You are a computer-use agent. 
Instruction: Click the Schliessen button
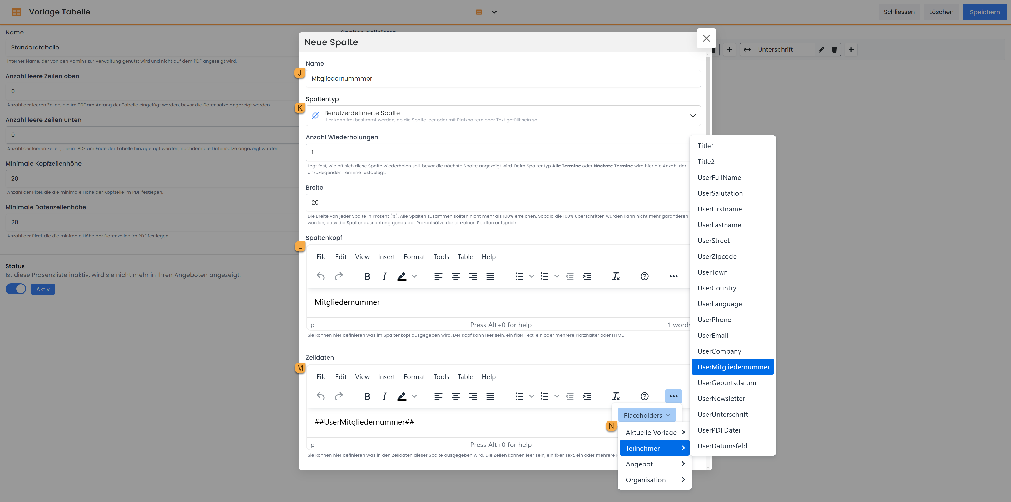coord(899,12)
